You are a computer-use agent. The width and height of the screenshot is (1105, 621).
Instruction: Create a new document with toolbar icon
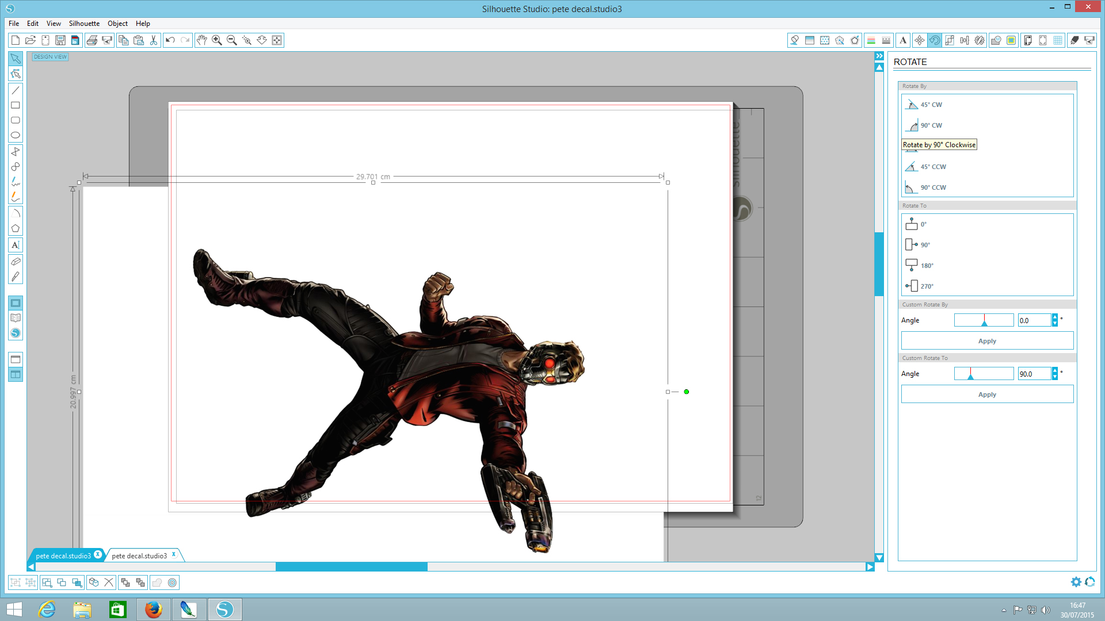pyautogui.click(x=16, y=40)
